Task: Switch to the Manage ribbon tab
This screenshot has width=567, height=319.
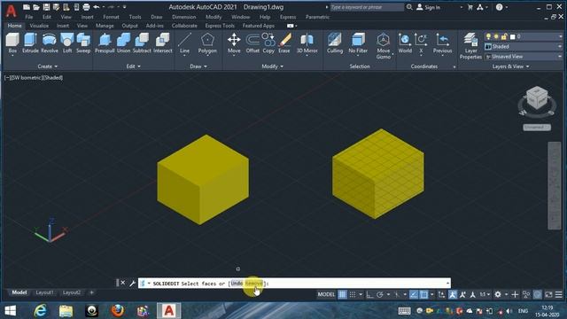Action: pyautogui.click(x=105, y=26)
